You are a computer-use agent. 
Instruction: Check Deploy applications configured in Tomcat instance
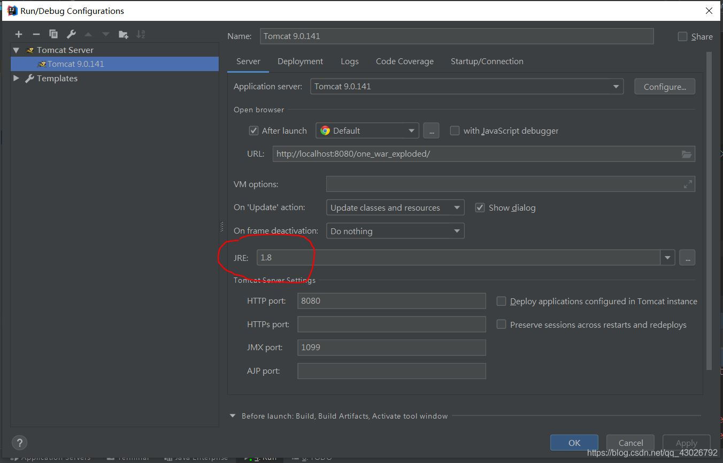[x=501, y=301]
